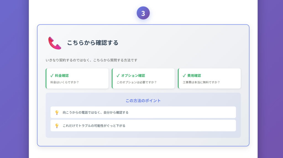
Task: Select the こちらから確認する heading
Action: point(93,43)
